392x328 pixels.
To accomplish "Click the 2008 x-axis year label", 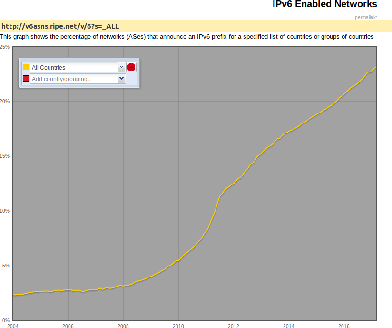I will coord(123,326).
